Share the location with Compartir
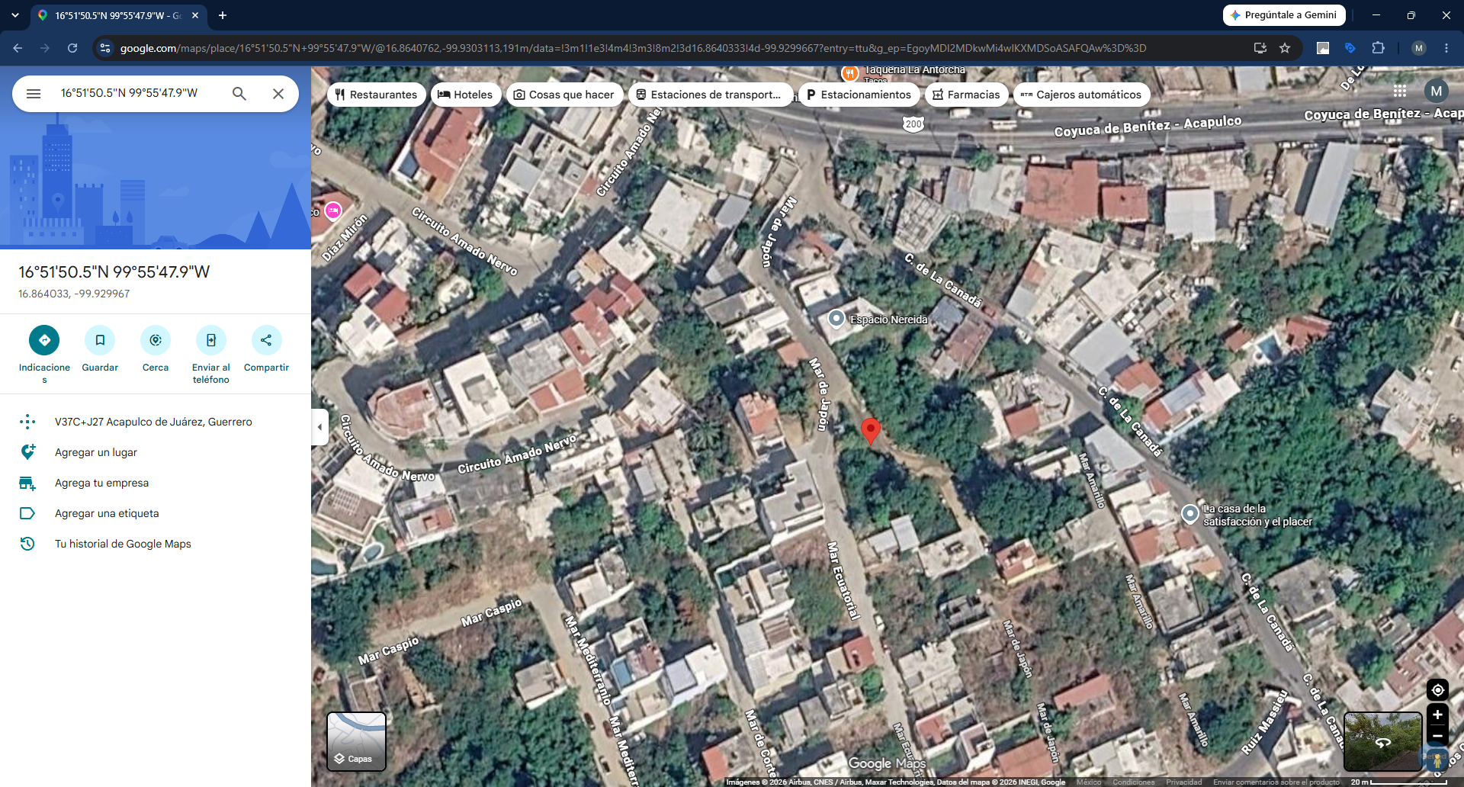The height and width of the screenshot is (787, 1464). tap(266, 349)
